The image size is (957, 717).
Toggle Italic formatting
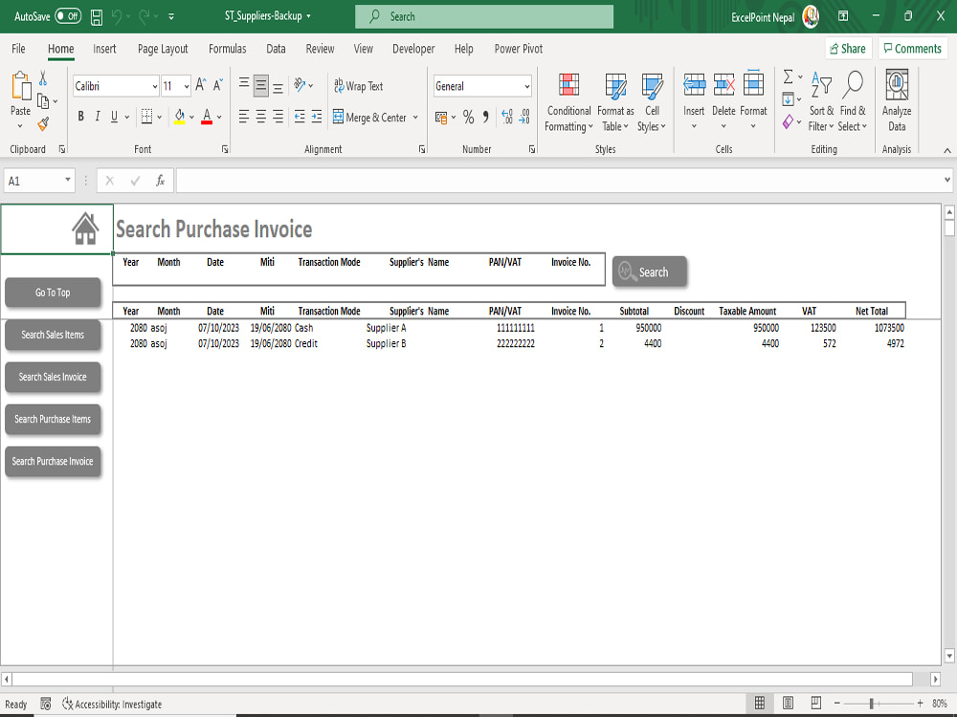97,117
